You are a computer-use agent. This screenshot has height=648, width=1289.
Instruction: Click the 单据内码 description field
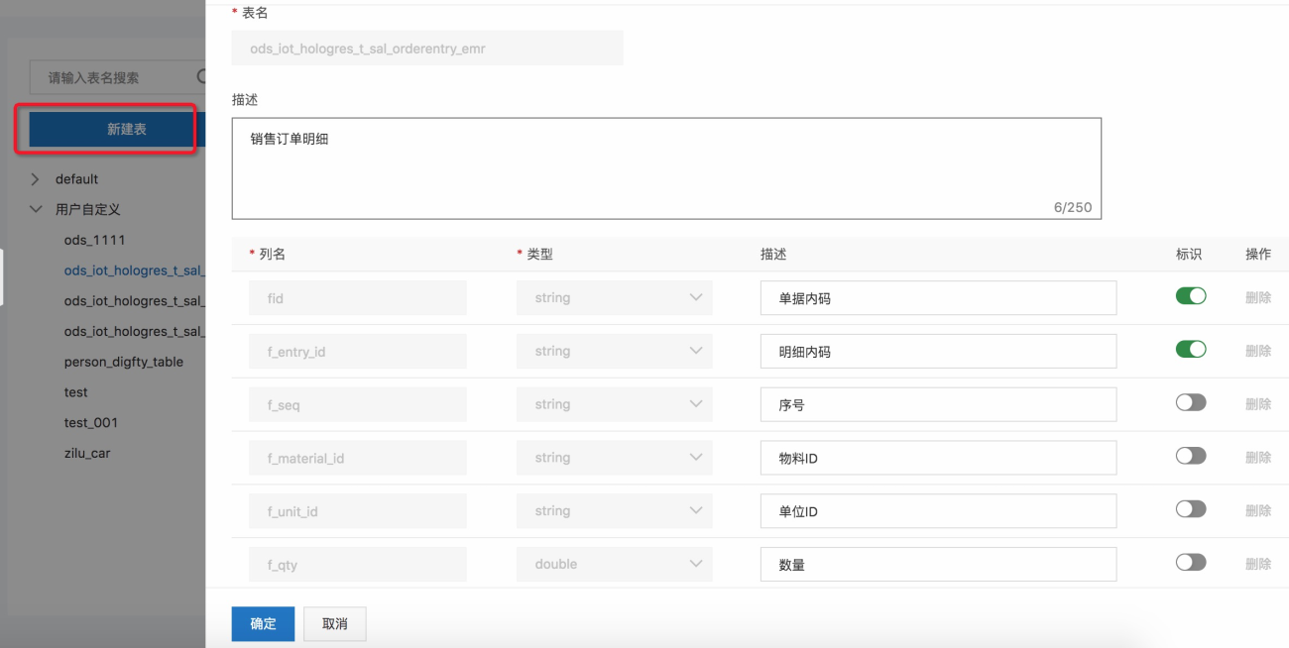[x=938, y=297]
